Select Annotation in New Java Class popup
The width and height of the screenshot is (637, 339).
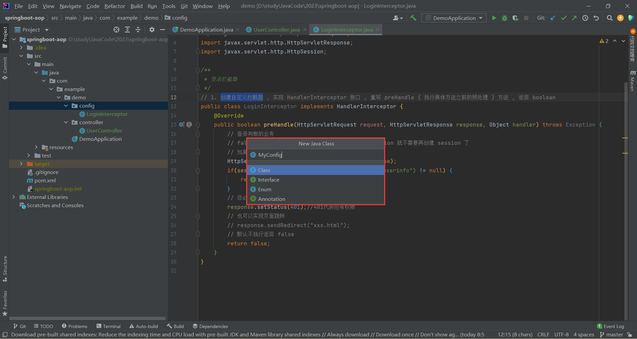[316, 199]
